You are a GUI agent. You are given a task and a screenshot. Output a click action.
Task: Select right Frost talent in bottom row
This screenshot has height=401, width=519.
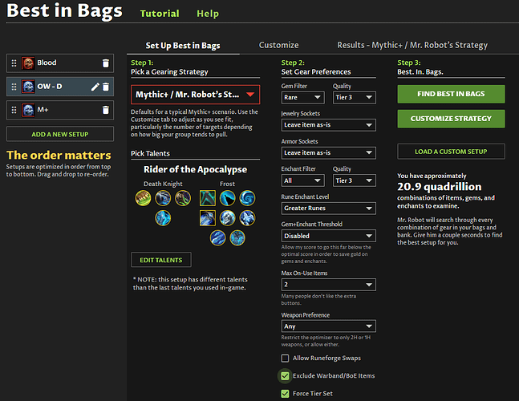[x=237, y=238]
